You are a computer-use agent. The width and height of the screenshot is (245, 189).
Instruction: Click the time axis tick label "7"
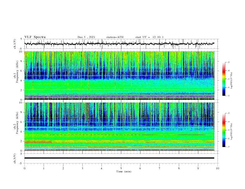tap(160, 168)
